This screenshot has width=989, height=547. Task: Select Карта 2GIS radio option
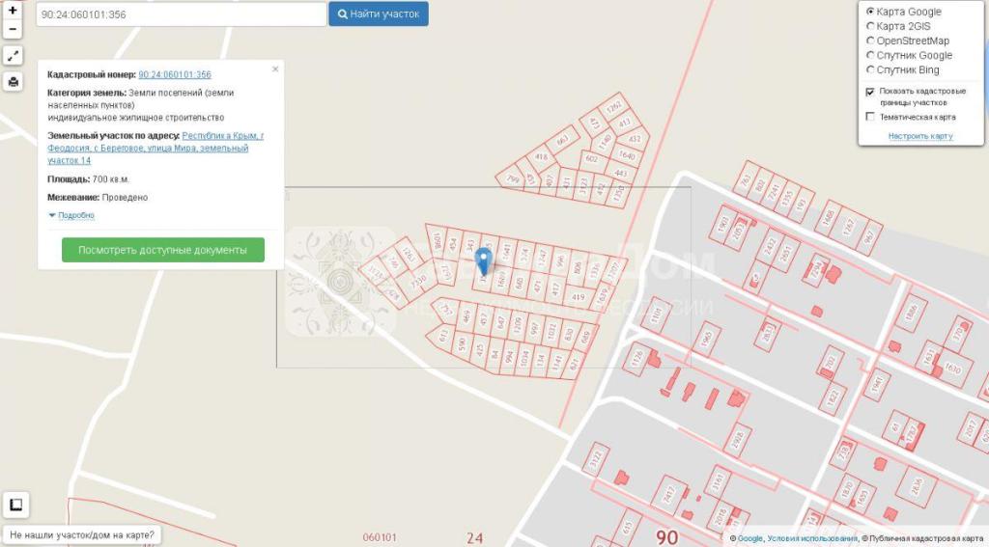tap(870, 26)
